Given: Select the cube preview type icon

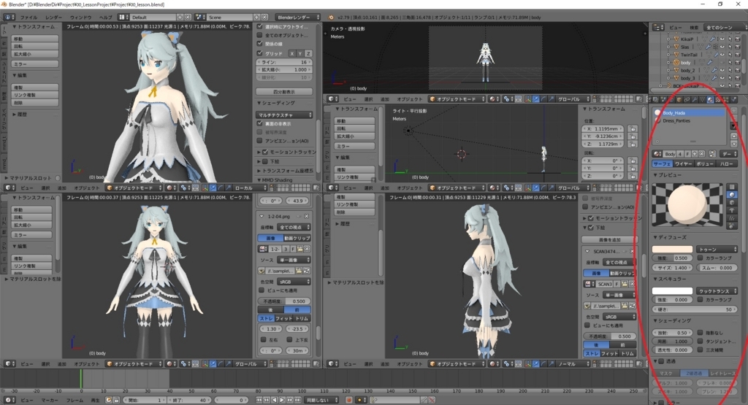Looking at the screenshot, I should coord(732,203).
